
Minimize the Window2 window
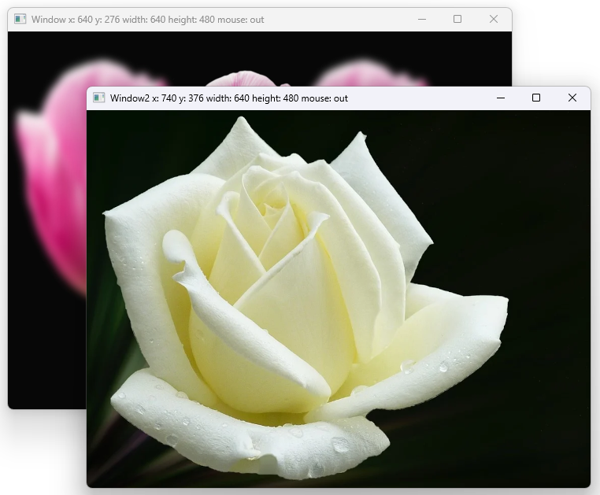[x=501, y=98]
